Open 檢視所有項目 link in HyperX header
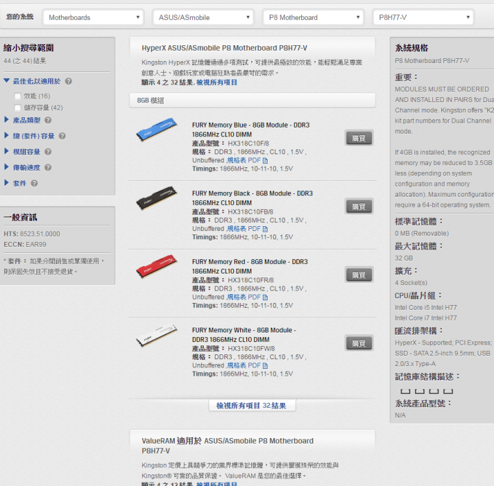This screenshot has height=486, width=494. (x=217, y=82)
